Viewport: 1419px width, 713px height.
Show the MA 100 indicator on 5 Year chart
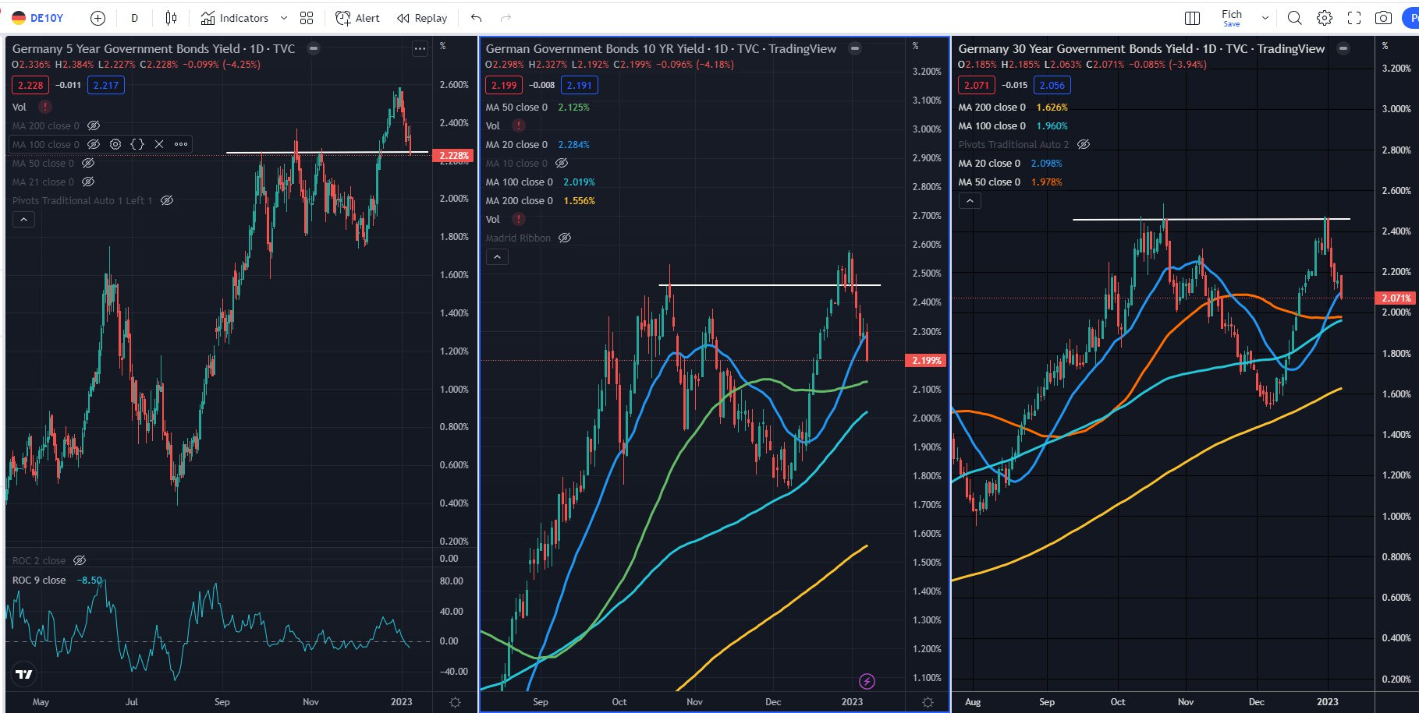point(94,144)
